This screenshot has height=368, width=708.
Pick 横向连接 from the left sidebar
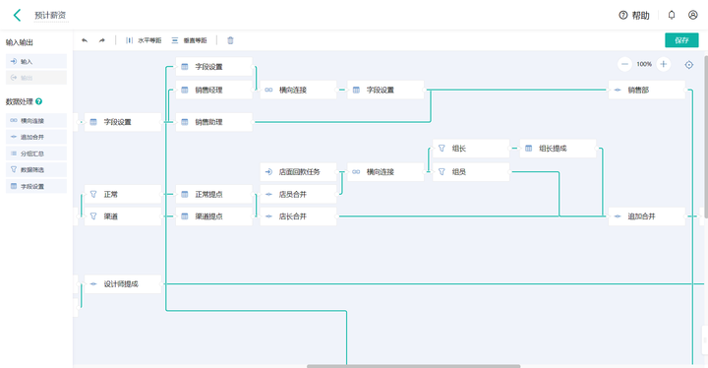tap(36, 121)
